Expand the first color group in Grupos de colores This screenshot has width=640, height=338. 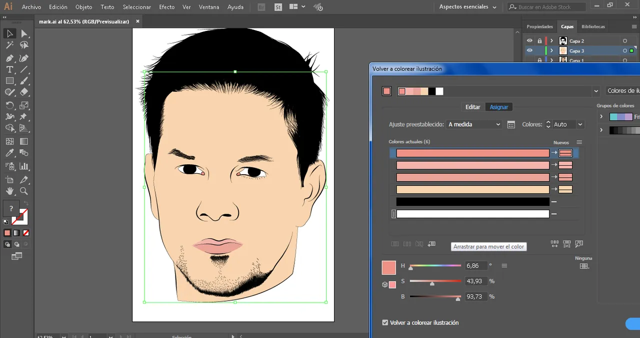point(601,117)
